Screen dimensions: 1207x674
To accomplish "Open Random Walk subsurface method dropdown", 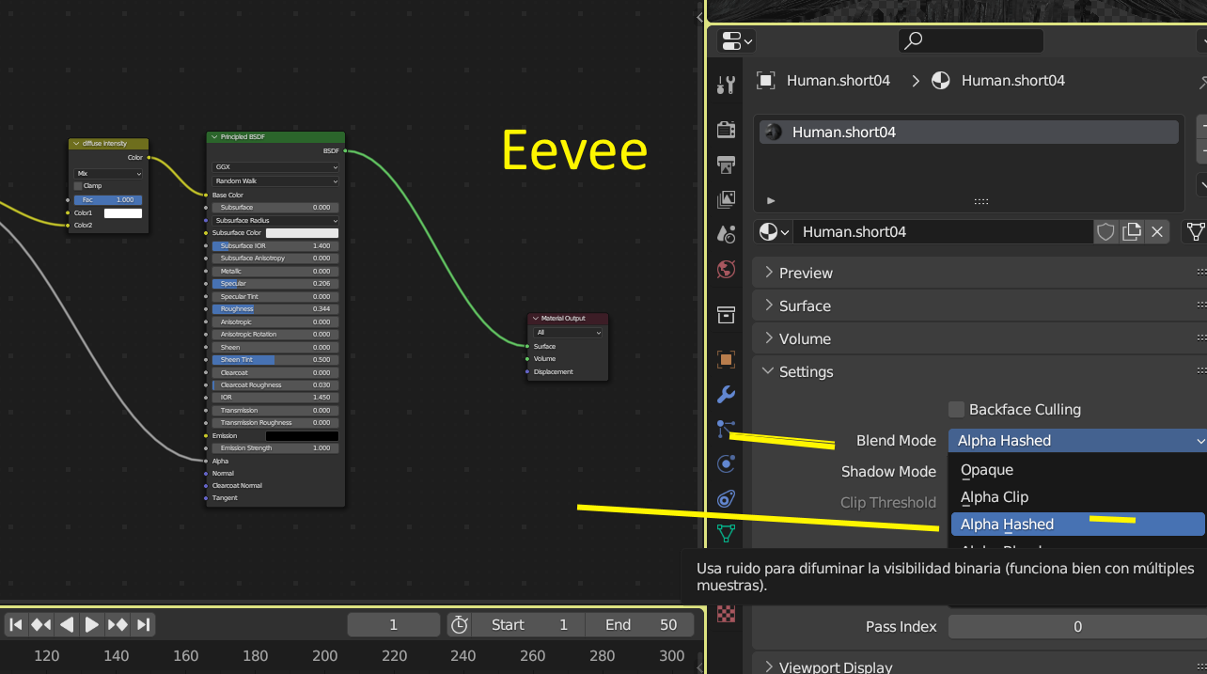I will point(275,180).
